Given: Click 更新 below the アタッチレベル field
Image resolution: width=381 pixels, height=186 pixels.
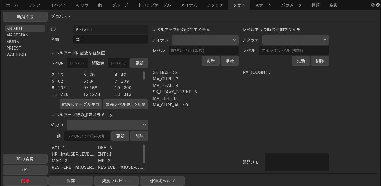Looking at the screenshot, I should (301, 61).
